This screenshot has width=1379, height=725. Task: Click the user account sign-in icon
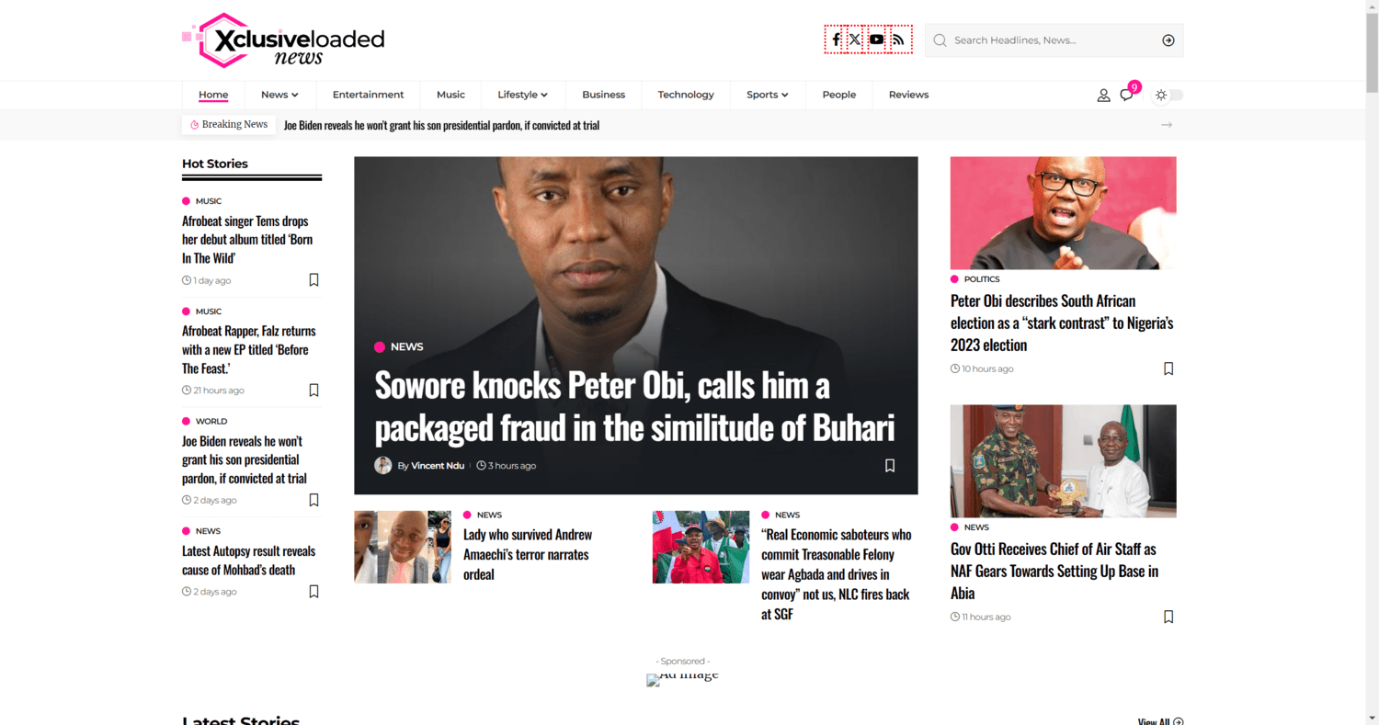1103,95
